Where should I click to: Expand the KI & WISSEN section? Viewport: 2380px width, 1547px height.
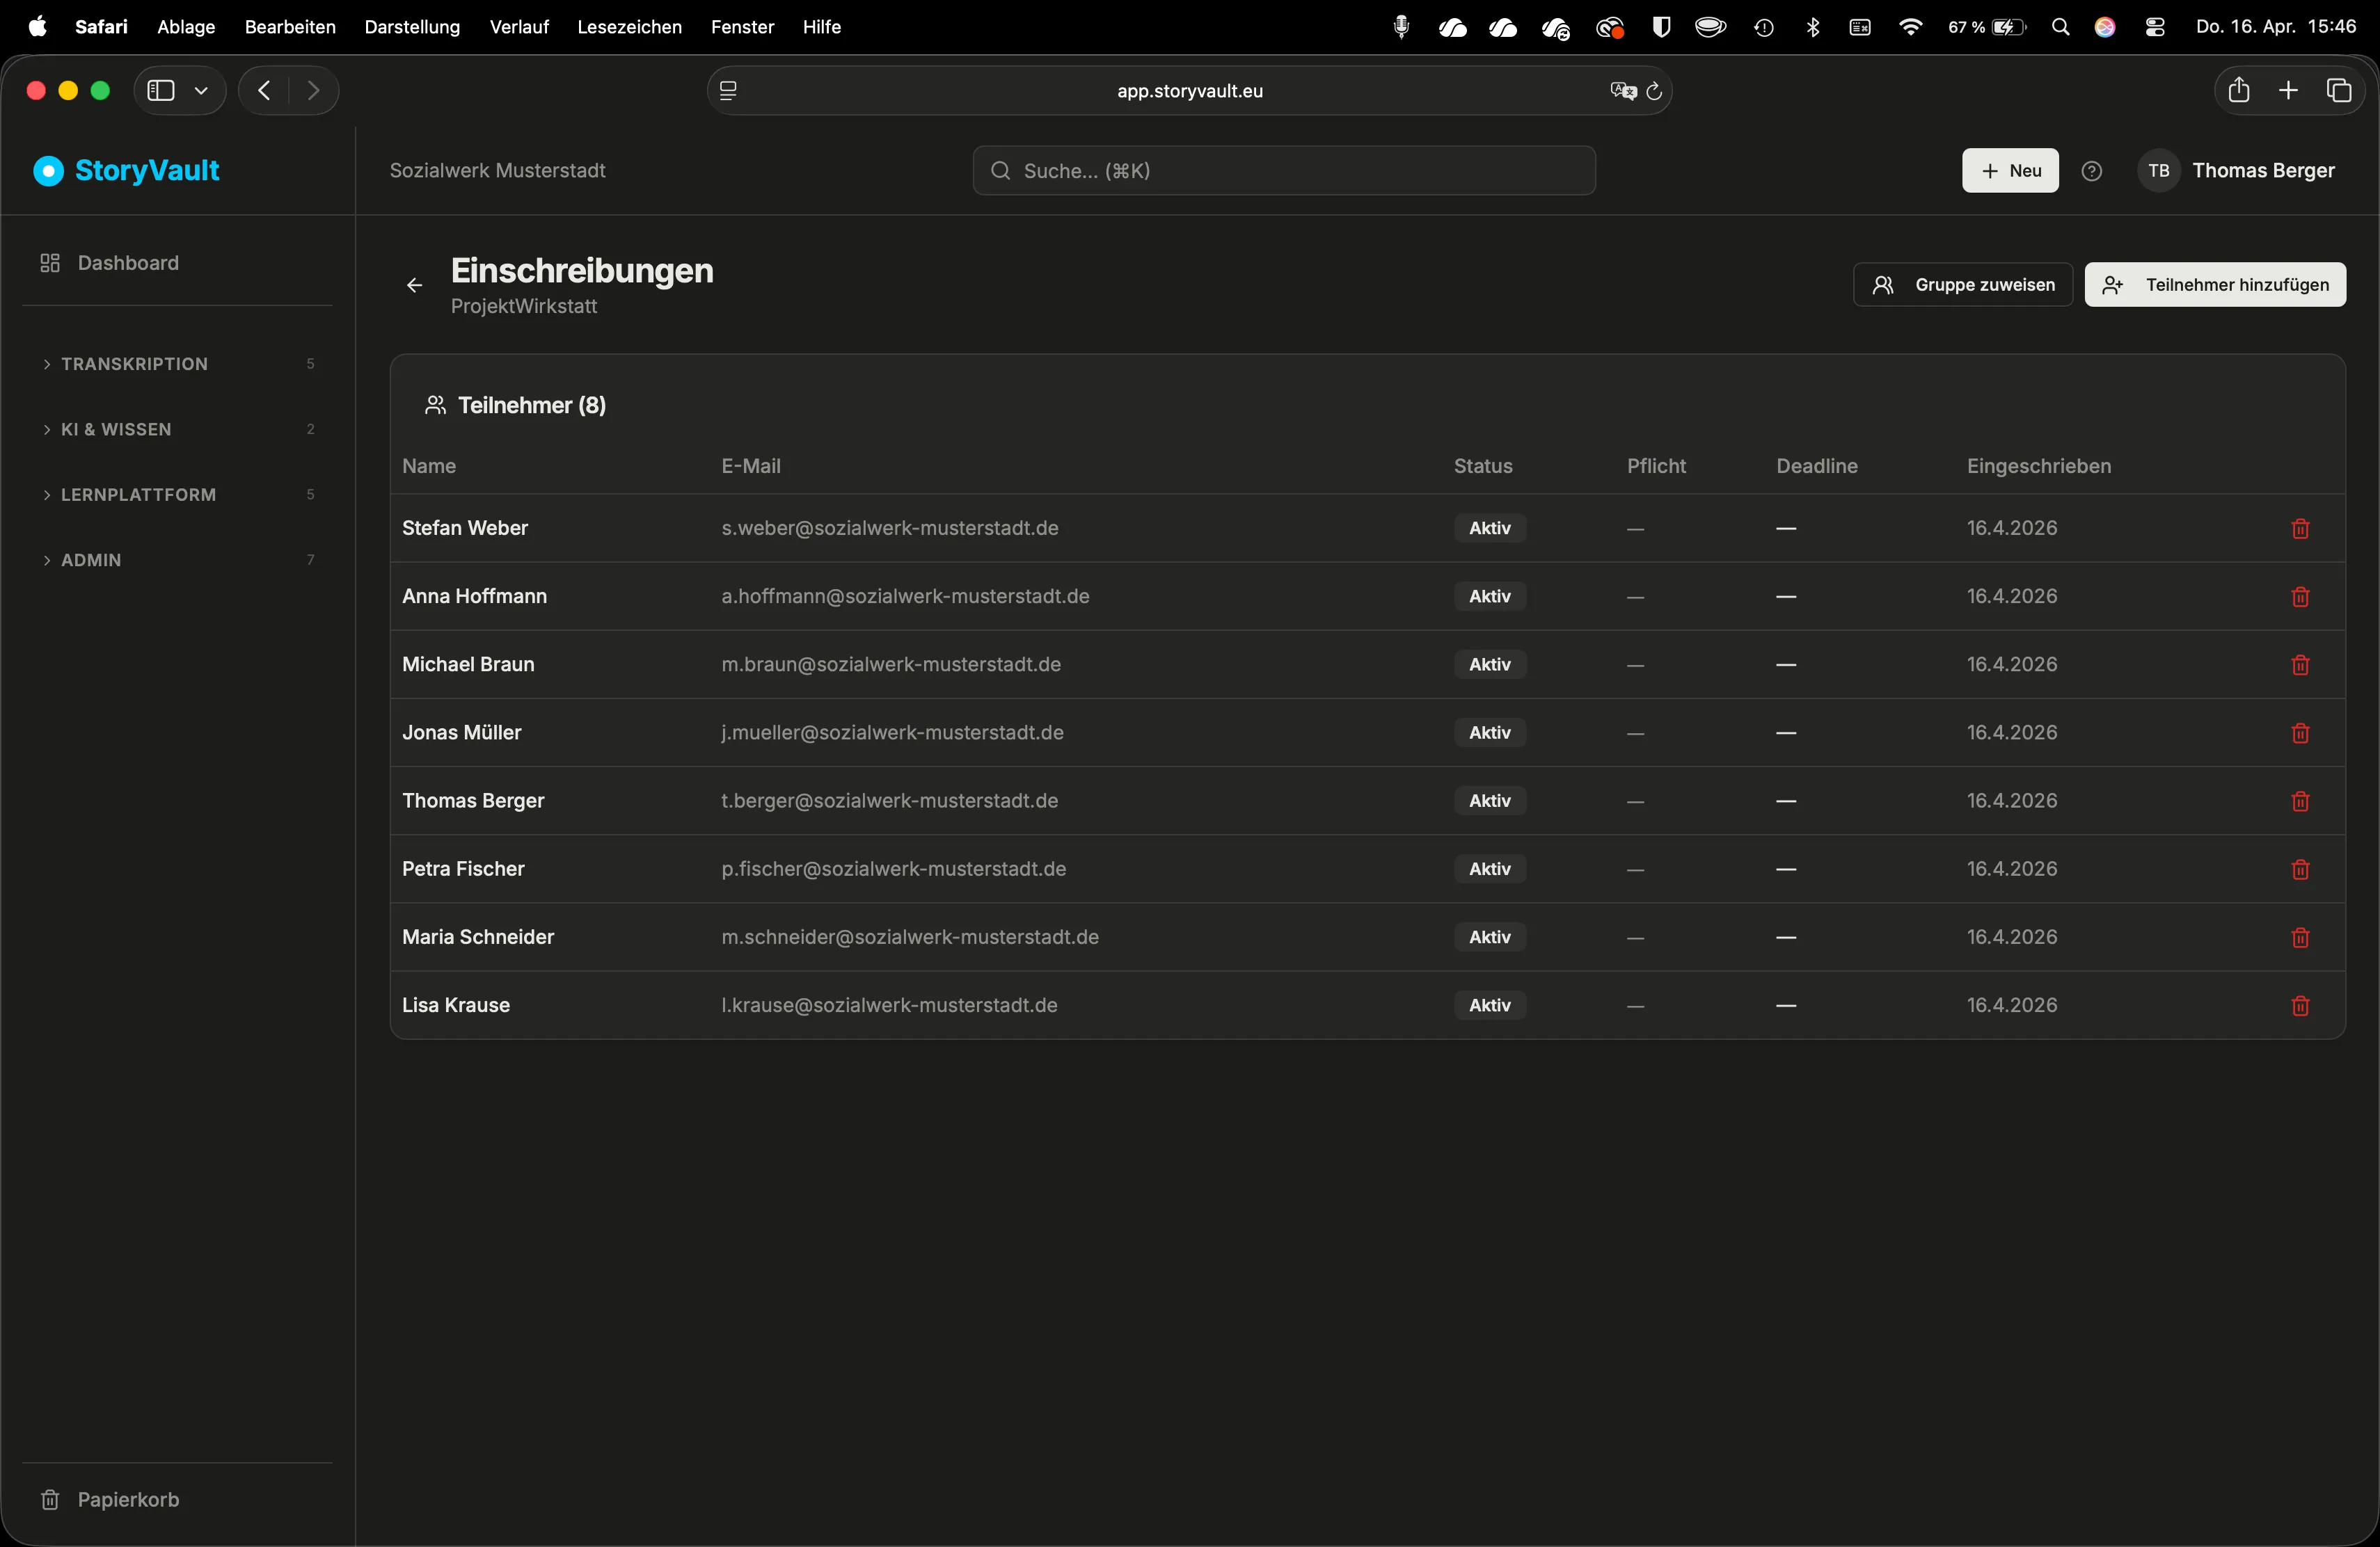[178, 430]
